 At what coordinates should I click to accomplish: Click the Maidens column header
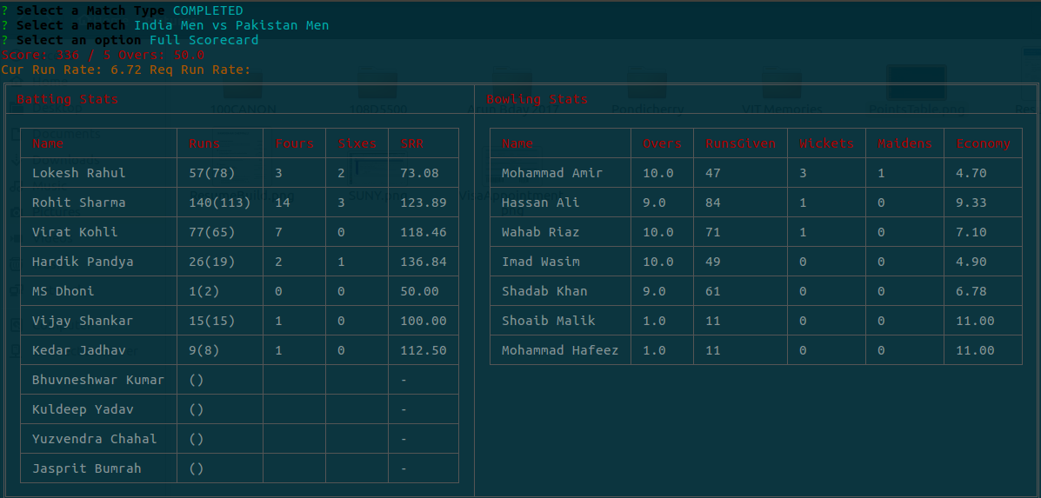[x=905, y=143]
